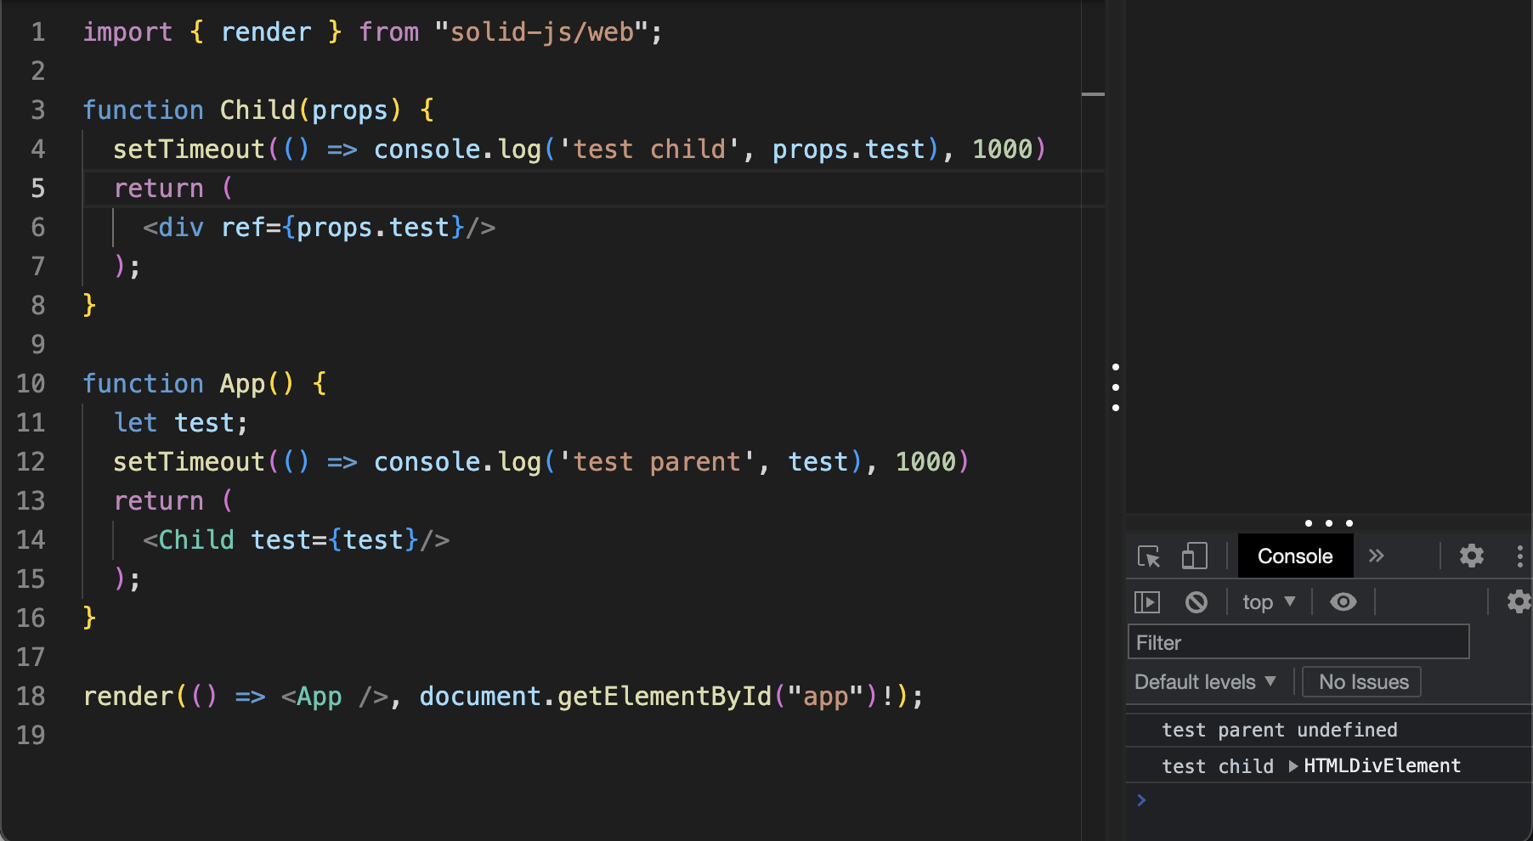Toggle the device toolbar icon
The image size is (1533, 841).
(x=1194, y=556)
